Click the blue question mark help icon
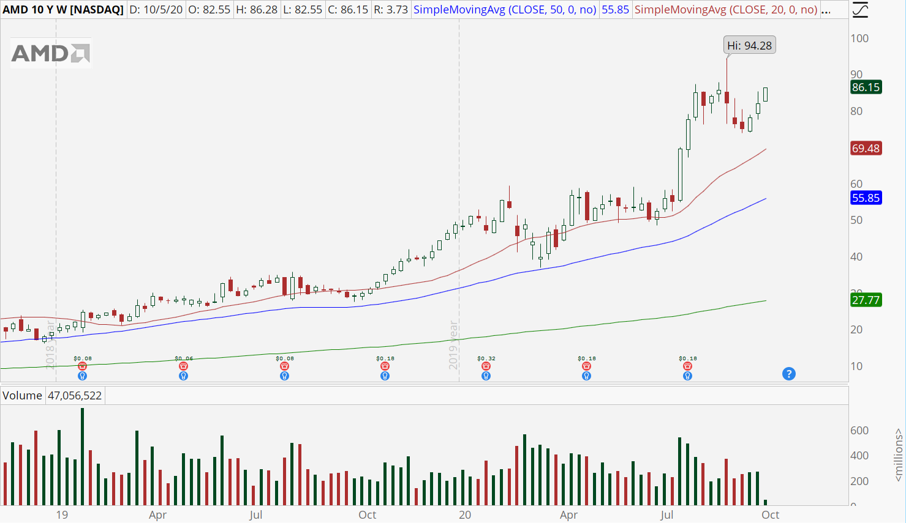The height and width of the screenshot is (523, 906). (789, 374)
